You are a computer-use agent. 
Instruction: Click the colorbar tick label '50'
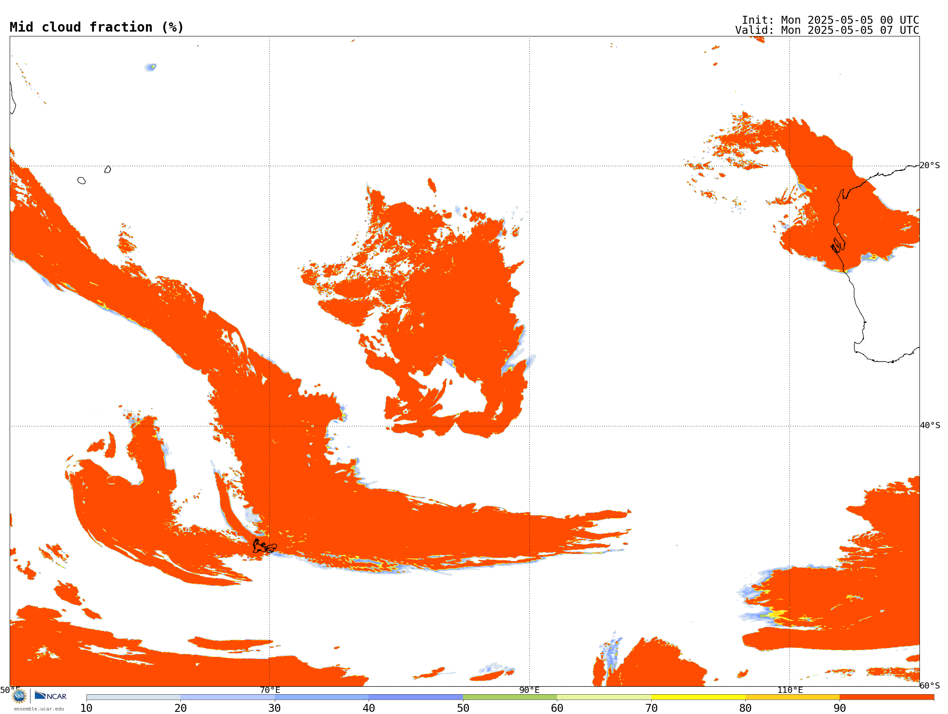pyautogui.click(x=463, y=708)
